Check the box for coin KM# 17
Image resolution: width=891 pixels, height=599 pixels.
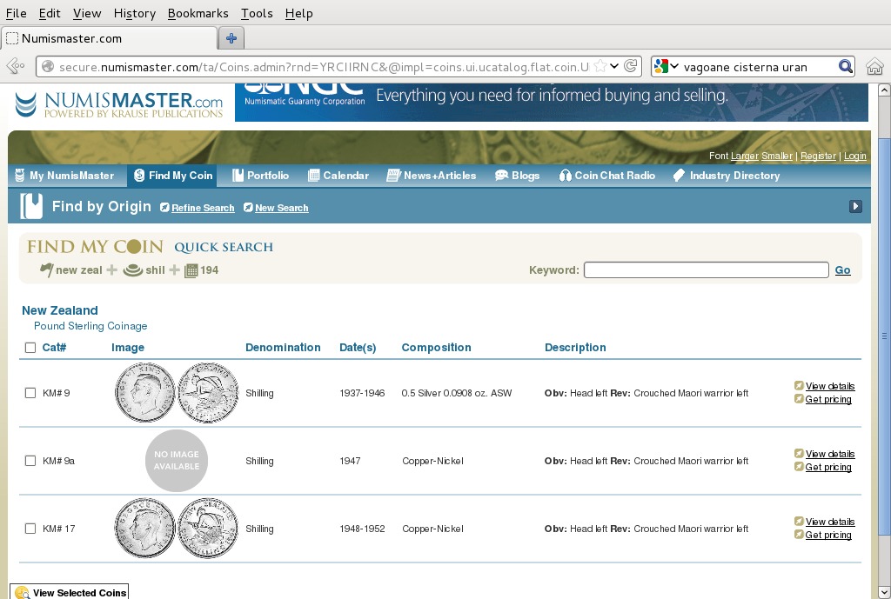pos(30,529)
